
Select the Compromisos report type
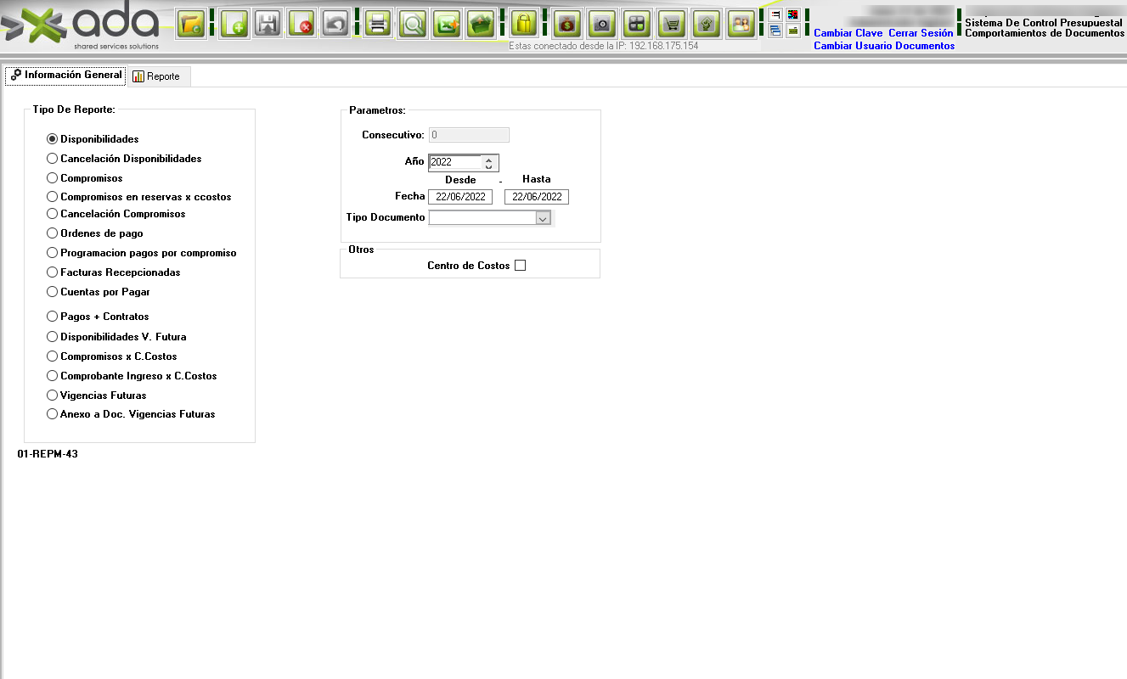(x=53, y=178)
